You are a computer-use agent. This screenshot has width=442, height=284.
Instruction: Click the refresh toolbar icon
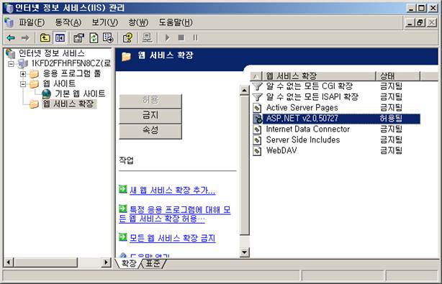click(x=94, y=37)
